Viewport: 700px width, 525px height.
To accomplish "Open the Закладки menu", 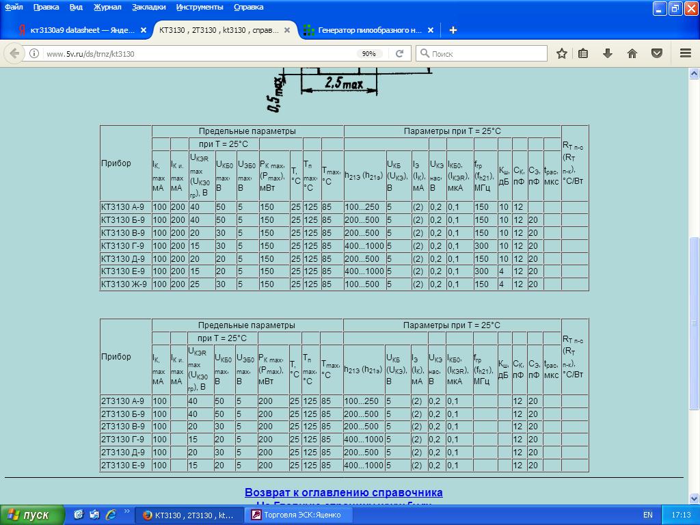I will click(148, 7).
